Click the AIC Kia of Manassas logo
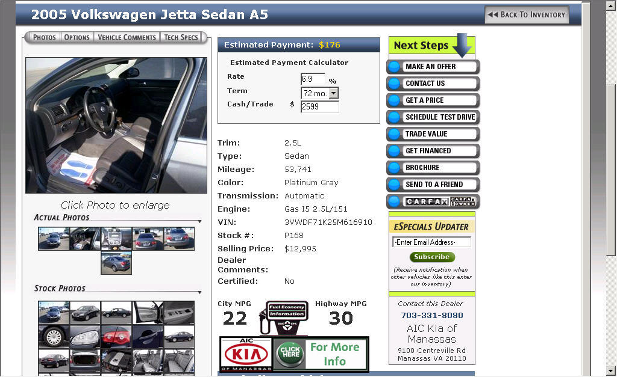The height and width of the screenshot is (377, 617). point(246,354)
